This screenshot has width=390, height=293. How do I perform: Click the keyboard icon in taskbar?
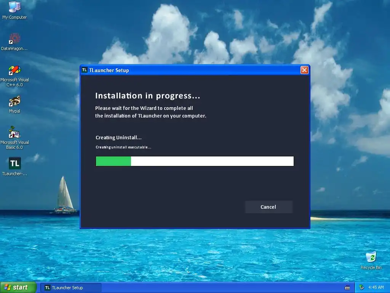(x=347, y=288)
